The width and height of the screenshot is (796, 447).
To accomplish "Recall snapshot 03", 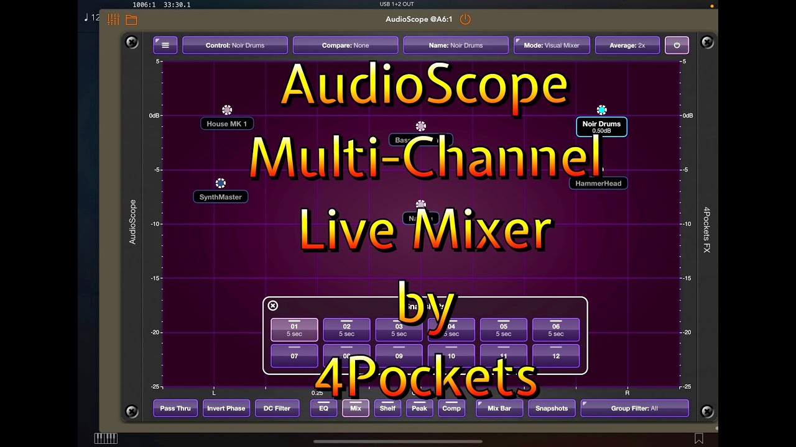I will pyautogui.click(x=399, y=330).
